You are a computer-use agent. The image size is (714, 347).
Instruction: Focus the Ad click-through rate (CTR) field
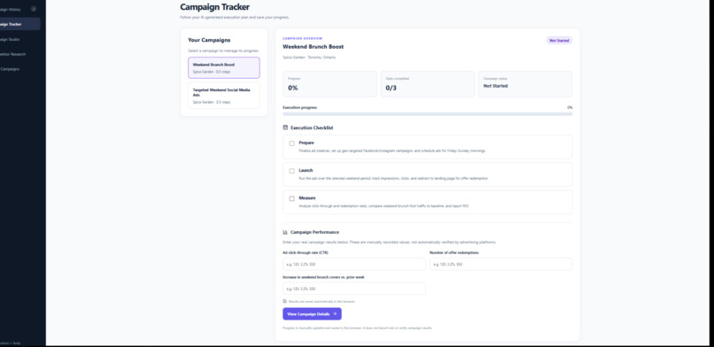click(x=354, y=264)
